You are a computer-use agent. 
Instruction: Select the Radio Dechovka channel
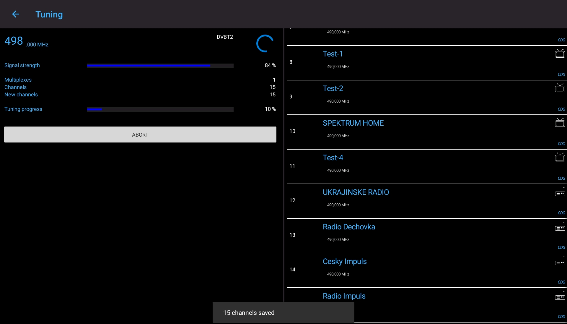point(427,236)
